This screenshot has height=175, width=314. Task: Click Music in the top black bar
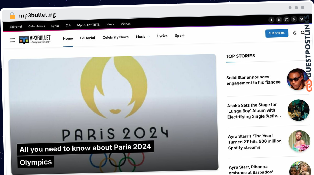click(x=111, y=24)
